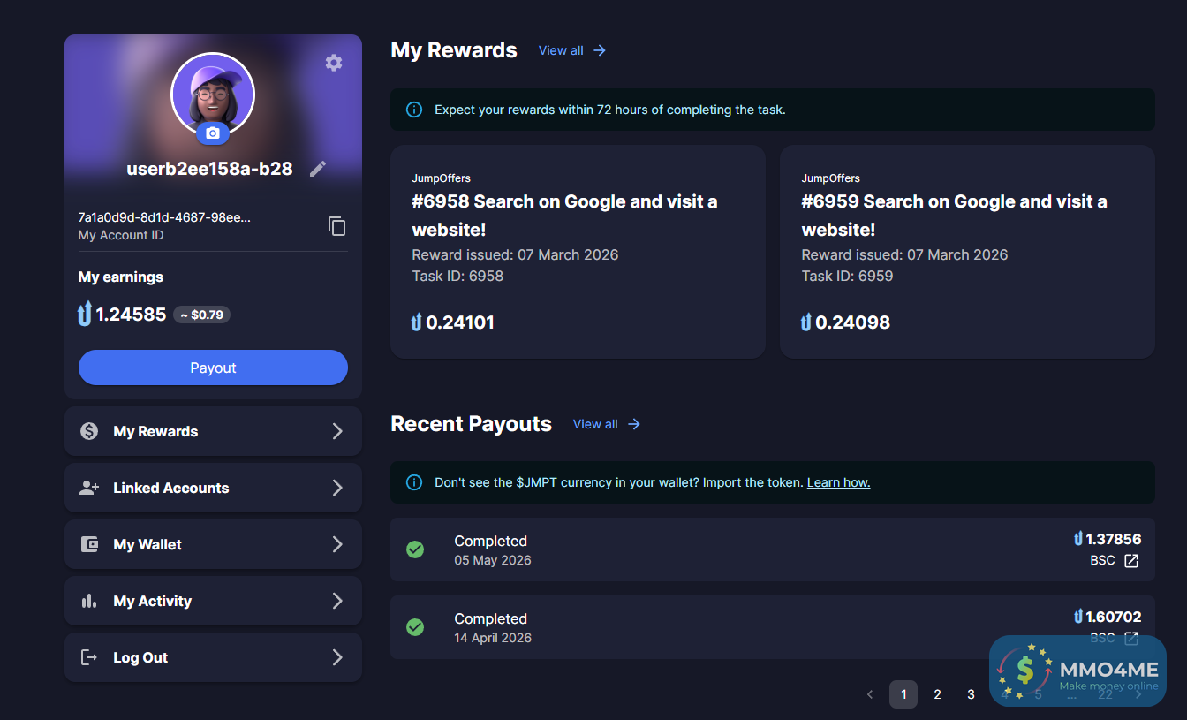Expand chevron on My Wallet row

click(x=337, y=544)
